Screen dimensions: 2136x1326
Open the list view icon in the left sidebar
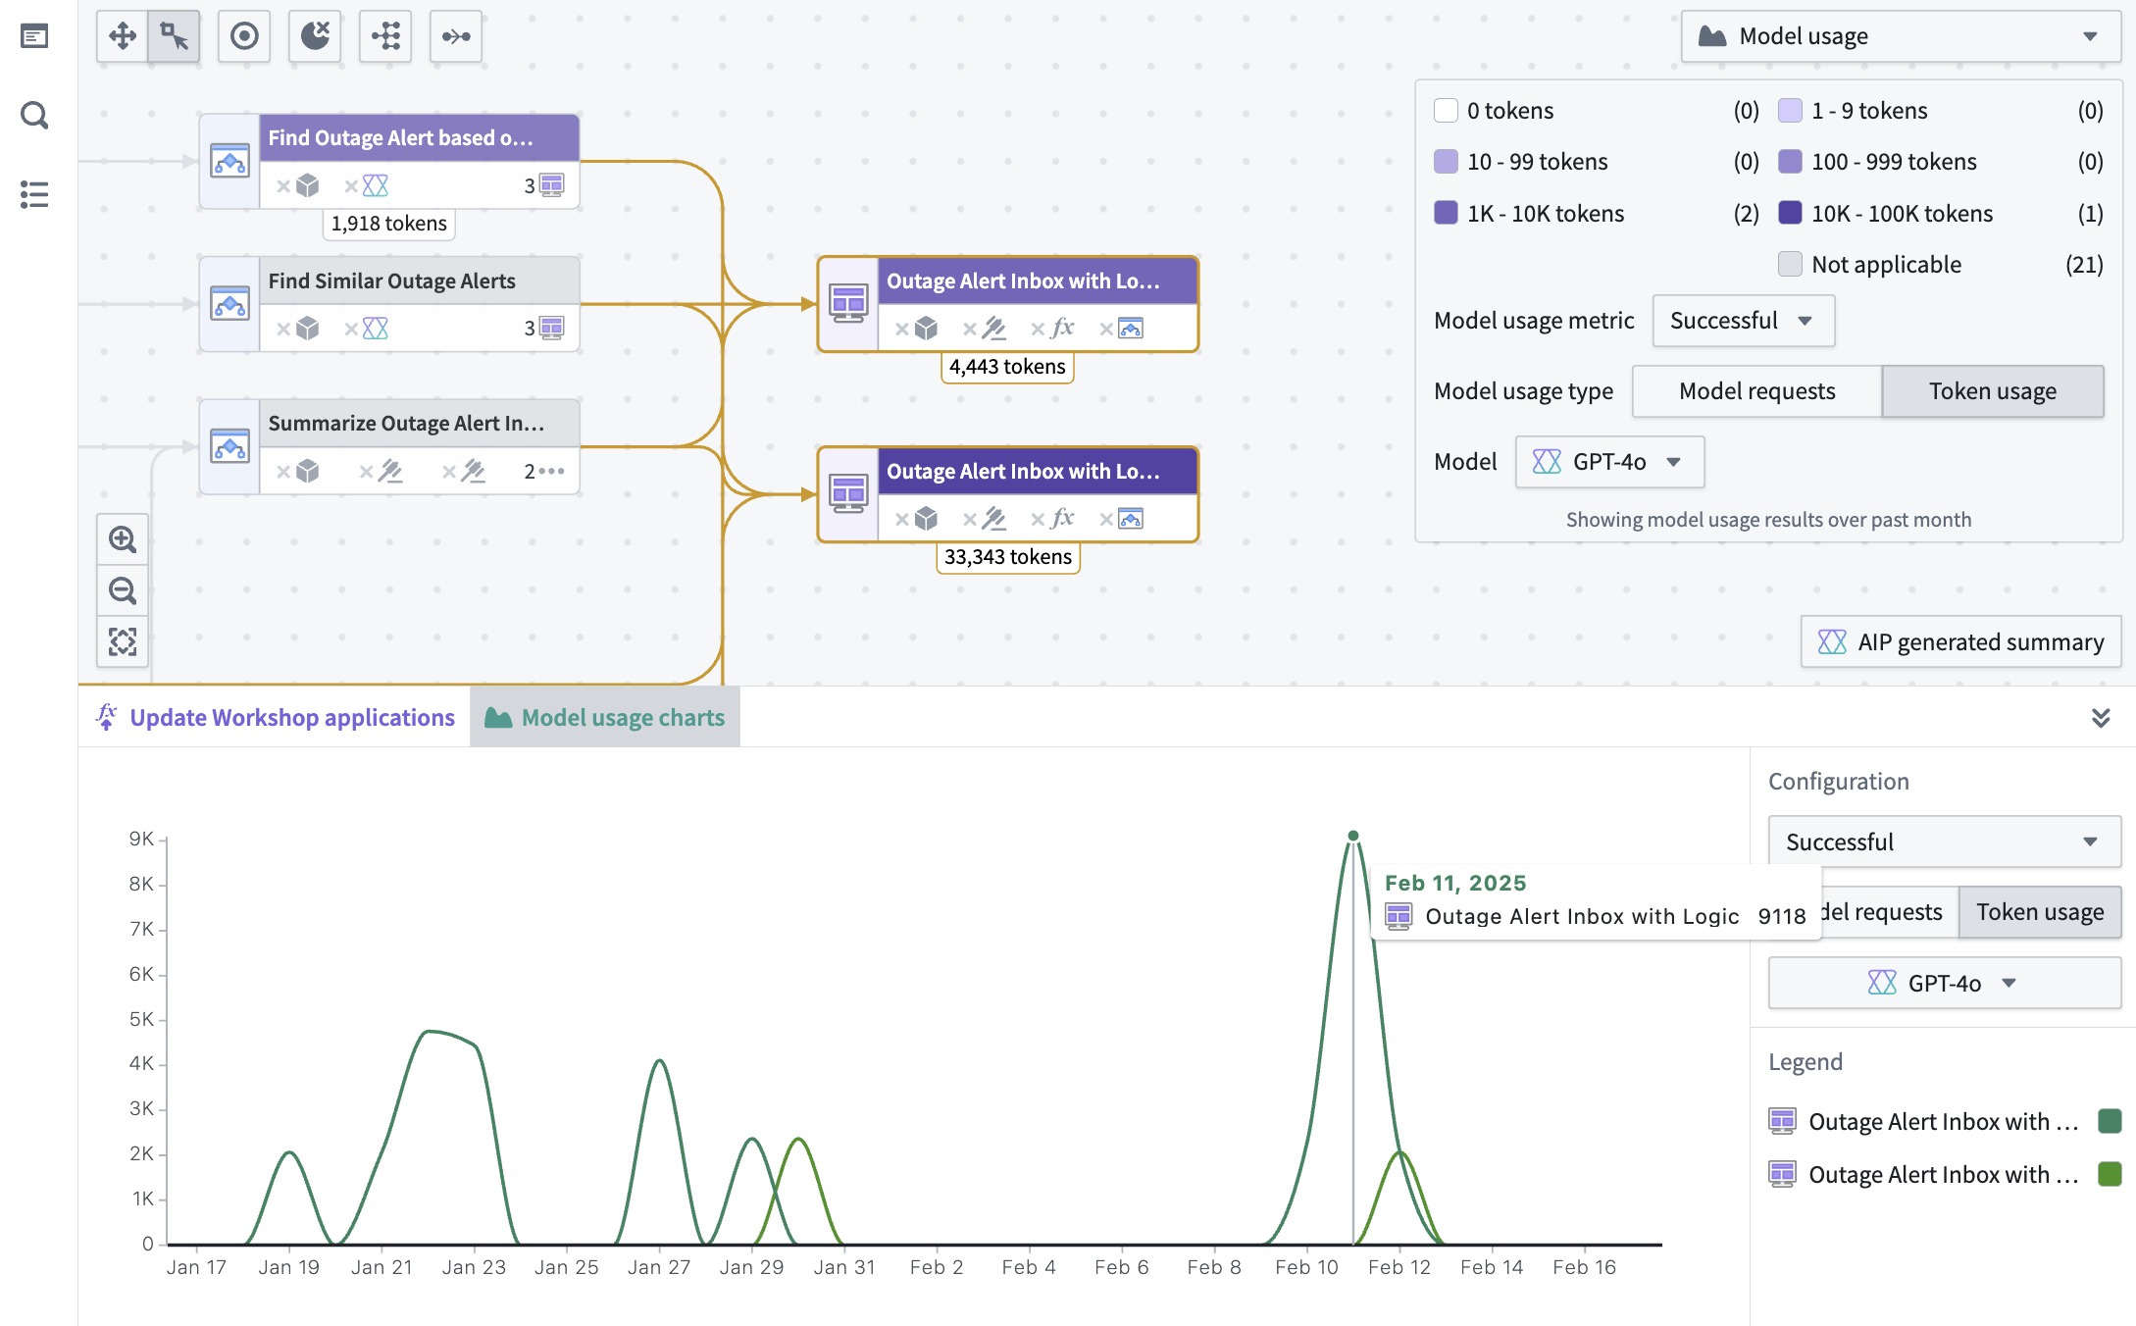point(34,194)
